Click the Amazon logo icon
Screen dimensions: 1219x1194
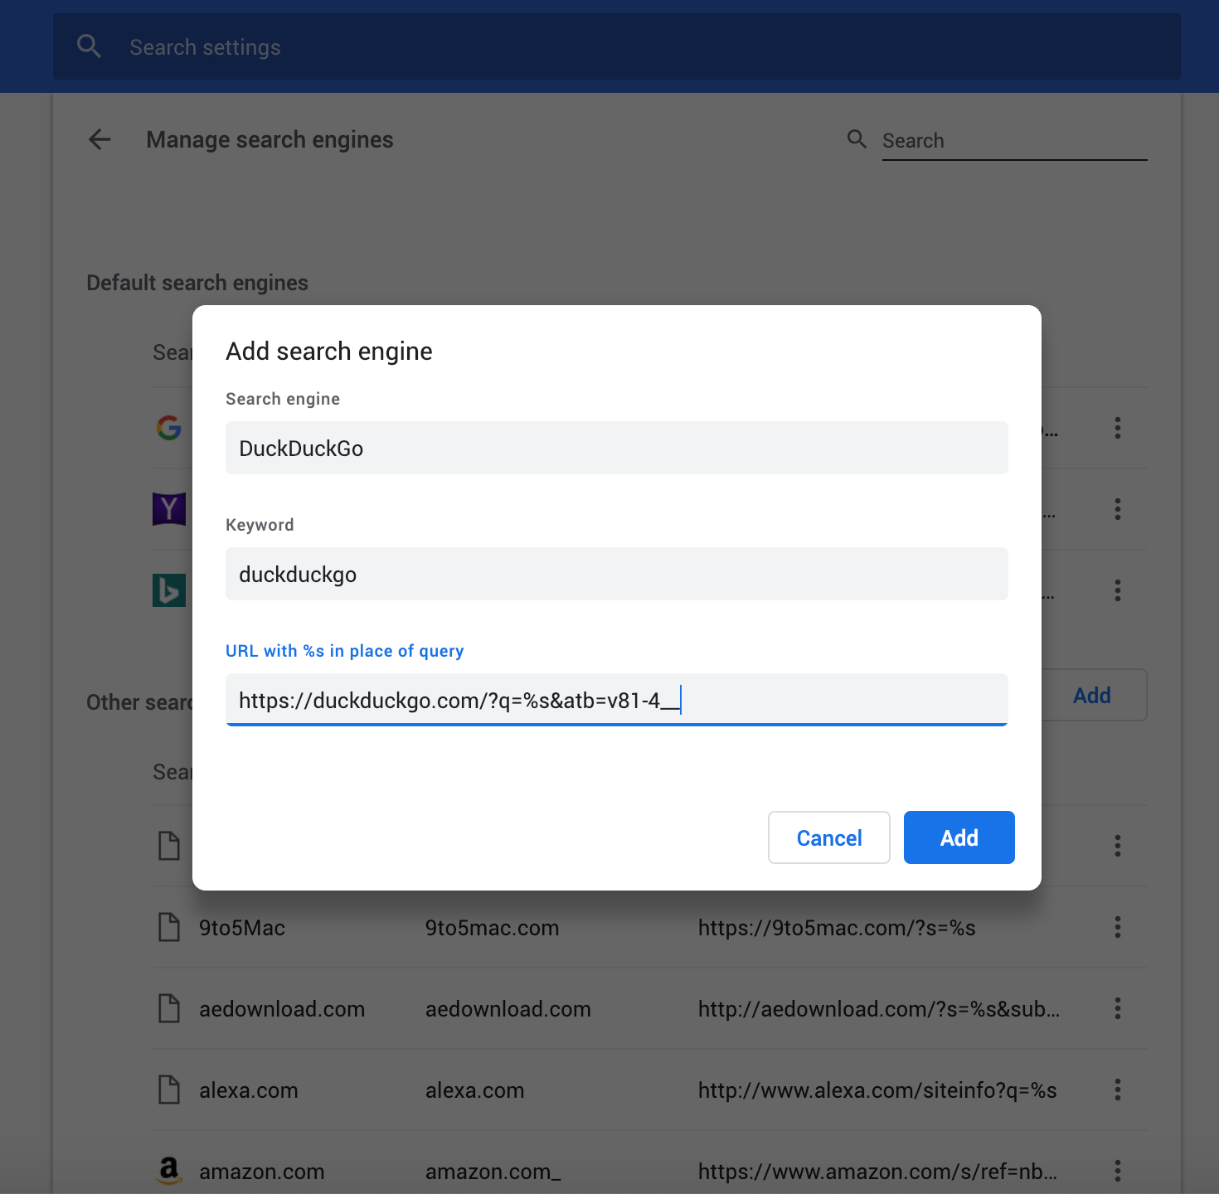pyautogui.click(x=169, y=1170)
